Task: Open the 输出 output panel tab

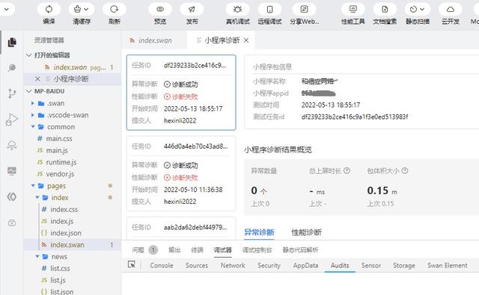Action: tap(174, 250)
